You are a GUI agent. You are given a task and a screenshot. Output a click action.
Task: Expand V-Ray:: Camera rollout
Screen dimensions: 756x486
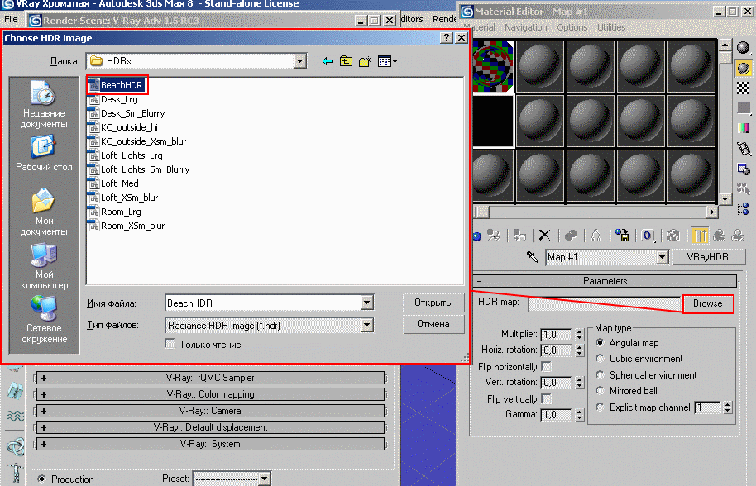[x=211, y=411]
